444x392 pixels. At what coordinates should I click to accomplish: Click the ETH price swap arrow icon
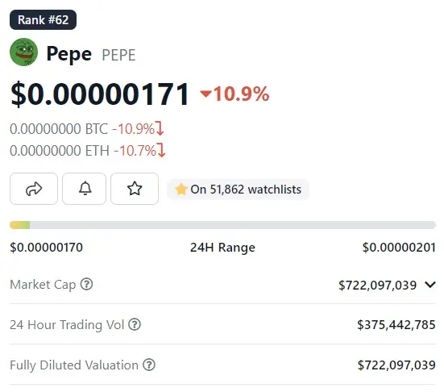coord(161,150)
